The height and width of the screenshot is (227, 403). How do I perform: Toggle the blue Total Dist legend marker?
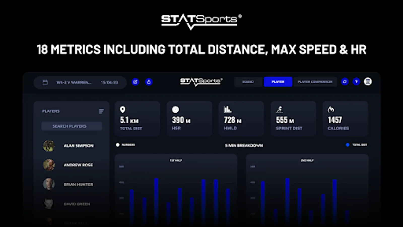click(x=348, y=145)
